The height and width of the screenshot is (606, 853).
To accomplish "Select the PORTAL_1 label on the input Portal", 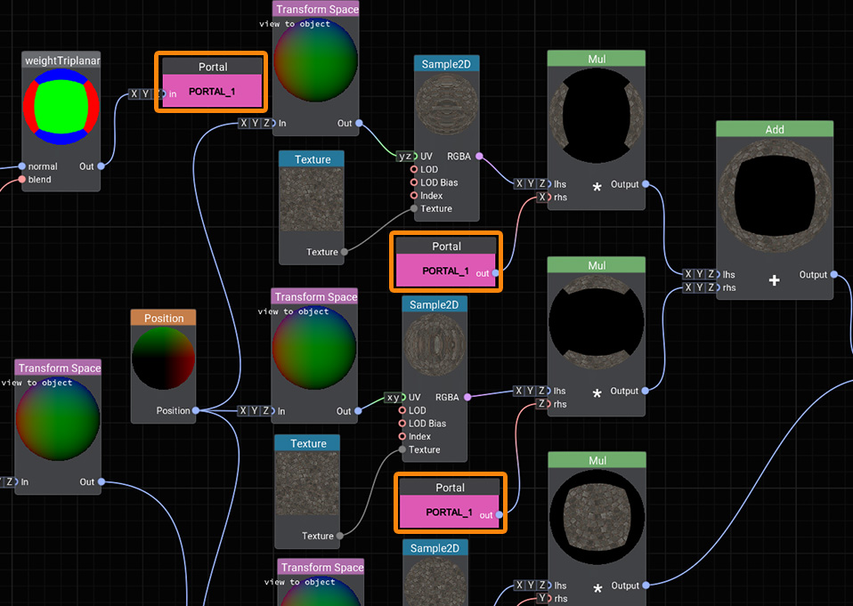I will pos(212,92).
